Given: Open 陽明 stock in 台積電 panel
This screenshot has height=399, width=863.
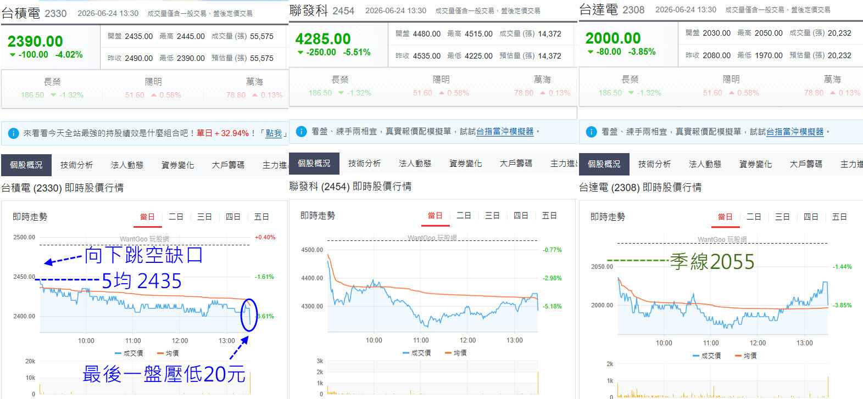Looking at the screenshot, I should [x=153, y=82].
